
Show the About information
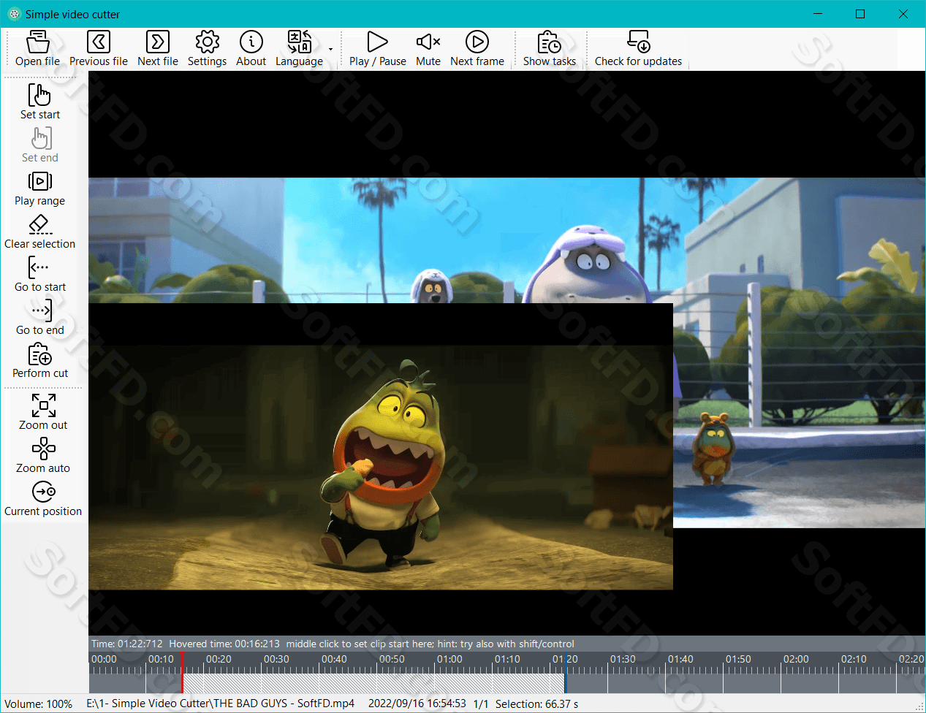click(x=251, y=49)
